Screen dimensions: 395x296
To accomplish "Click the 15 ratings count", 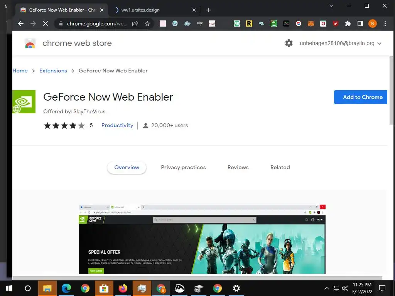I will pos(90,125).
